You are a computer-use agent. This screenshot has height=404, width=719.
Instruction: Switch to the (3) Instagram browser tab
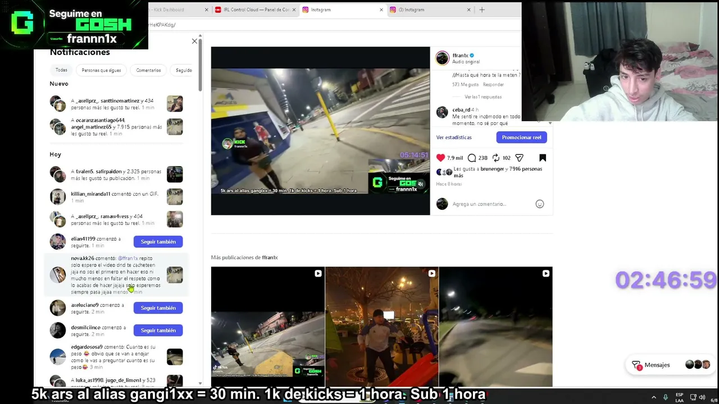pyautogui.click(x=431, y=10)
